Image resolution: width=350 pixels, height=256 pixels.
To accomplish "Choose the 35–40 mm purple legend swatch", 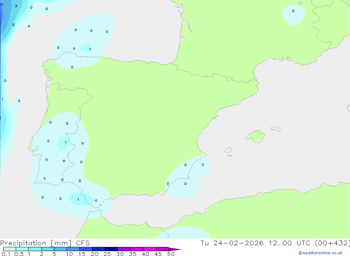I will 136,249.
